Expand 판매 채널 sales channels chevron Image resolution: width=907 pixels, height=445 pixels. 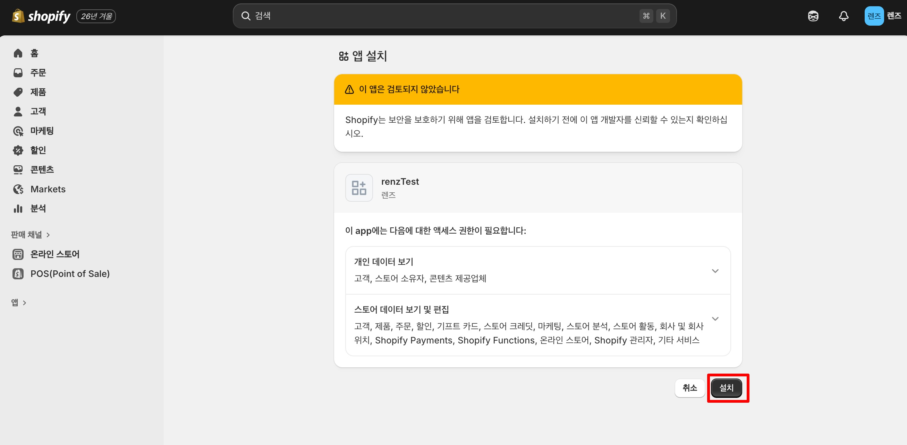48,235
